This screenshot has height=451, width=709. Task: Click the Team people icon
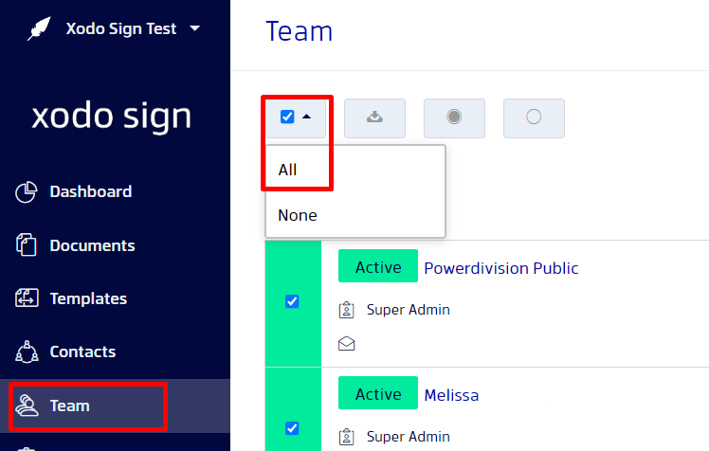pyautogui.click(x=27, y=406)
